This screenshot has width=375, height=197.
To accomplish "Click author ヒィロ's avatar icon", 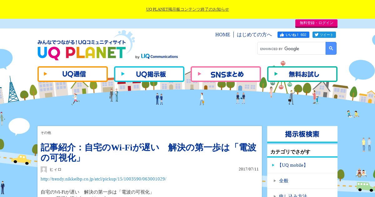I will 44,169.
